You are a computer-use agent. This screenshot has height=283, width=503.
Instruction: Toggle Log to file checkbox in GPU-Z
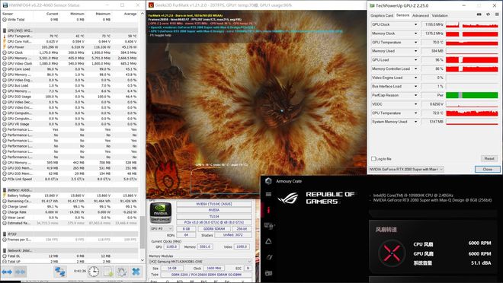click(373, 159)
